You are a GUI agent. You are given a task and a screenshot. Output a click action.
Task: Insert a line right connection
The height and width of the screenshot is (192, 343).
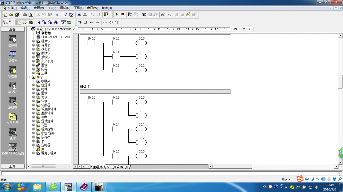(x=97, y=22)
